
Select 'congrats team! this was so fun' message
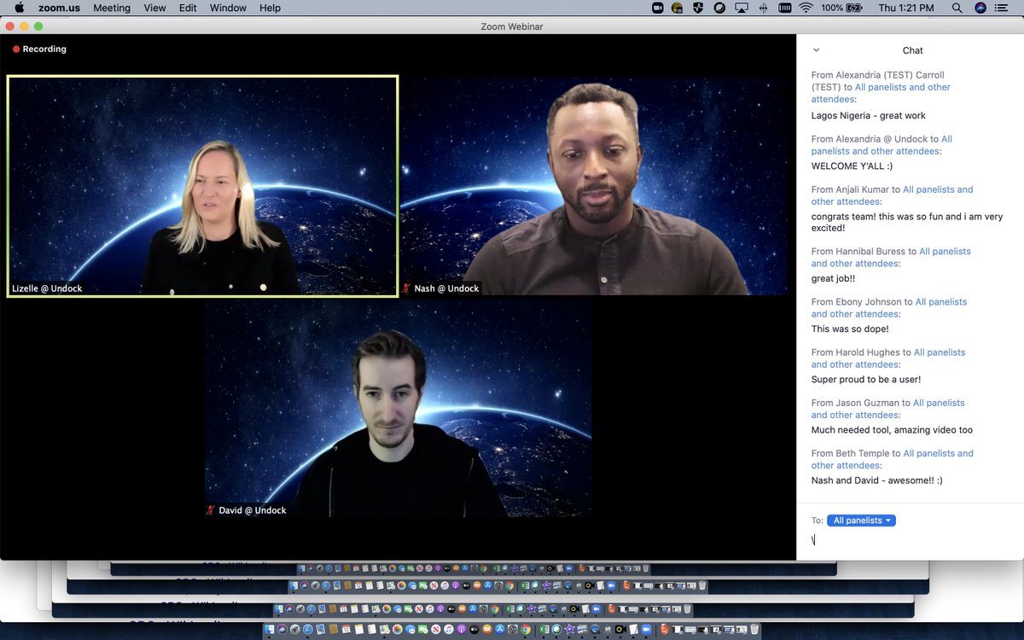907,222
